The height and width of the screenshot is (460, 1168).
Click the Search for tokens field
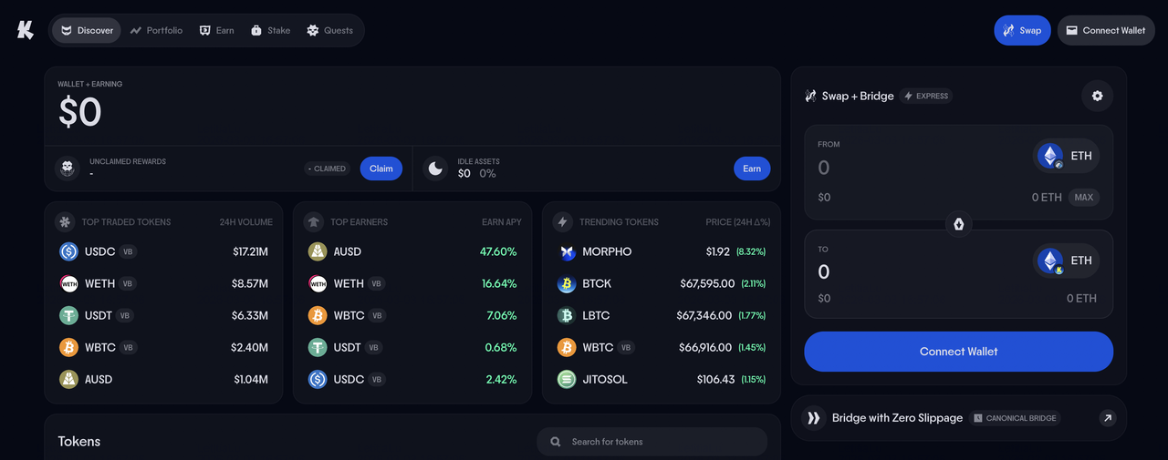tap(652, 442)
